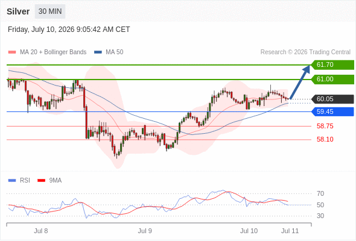Viewport: 356px width, 241px height.
Task: Click the Jul 10 date marker
Action: coord(249,231)
